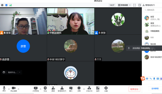
Task: Select member 倪云龙 in the list
Action: pyautogui.click(x=153, y=44)
